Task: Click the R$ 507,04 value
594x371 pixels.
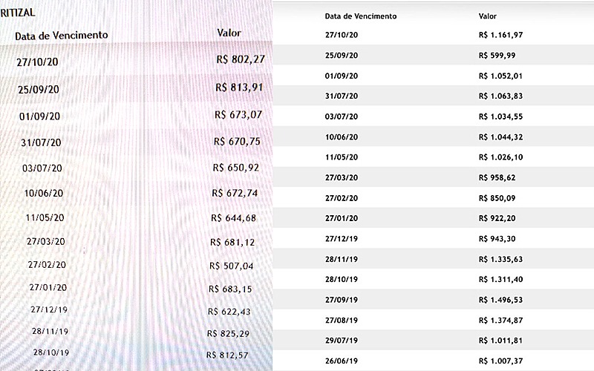Action: 231,266
